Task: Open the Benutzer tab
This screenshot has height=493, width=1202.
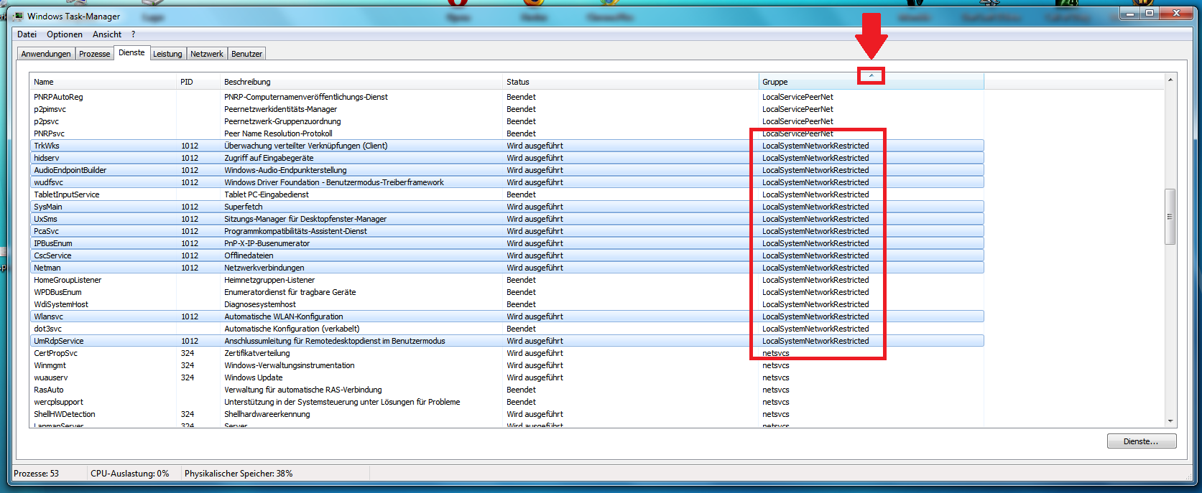Action: click(247, 54)
